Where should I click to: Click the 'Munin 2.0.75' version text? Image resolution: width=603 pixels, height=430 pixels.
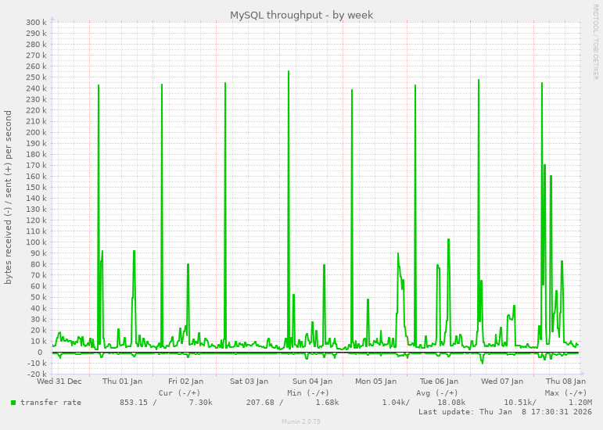[301, 421]
